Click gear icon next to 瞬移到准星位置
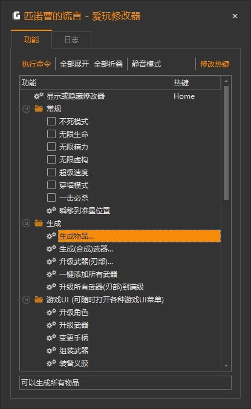Image resolution: width=251 pixels, height=409 pixels. tap(51, 210)
